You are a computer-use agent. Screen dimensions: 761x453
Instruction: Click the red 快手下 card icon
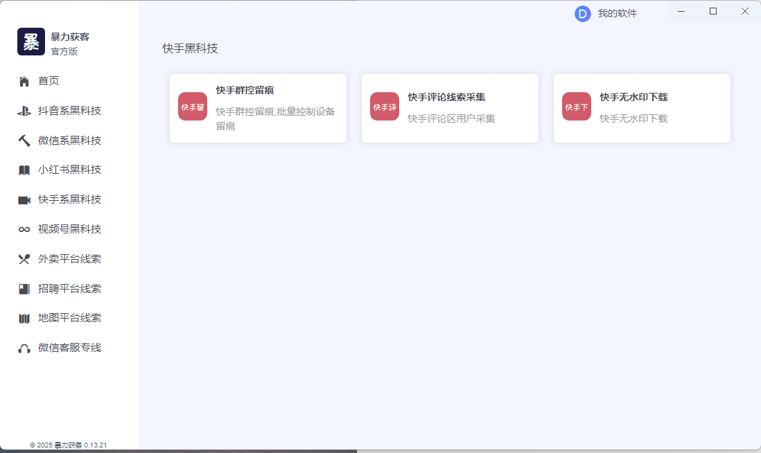(577, 107)
